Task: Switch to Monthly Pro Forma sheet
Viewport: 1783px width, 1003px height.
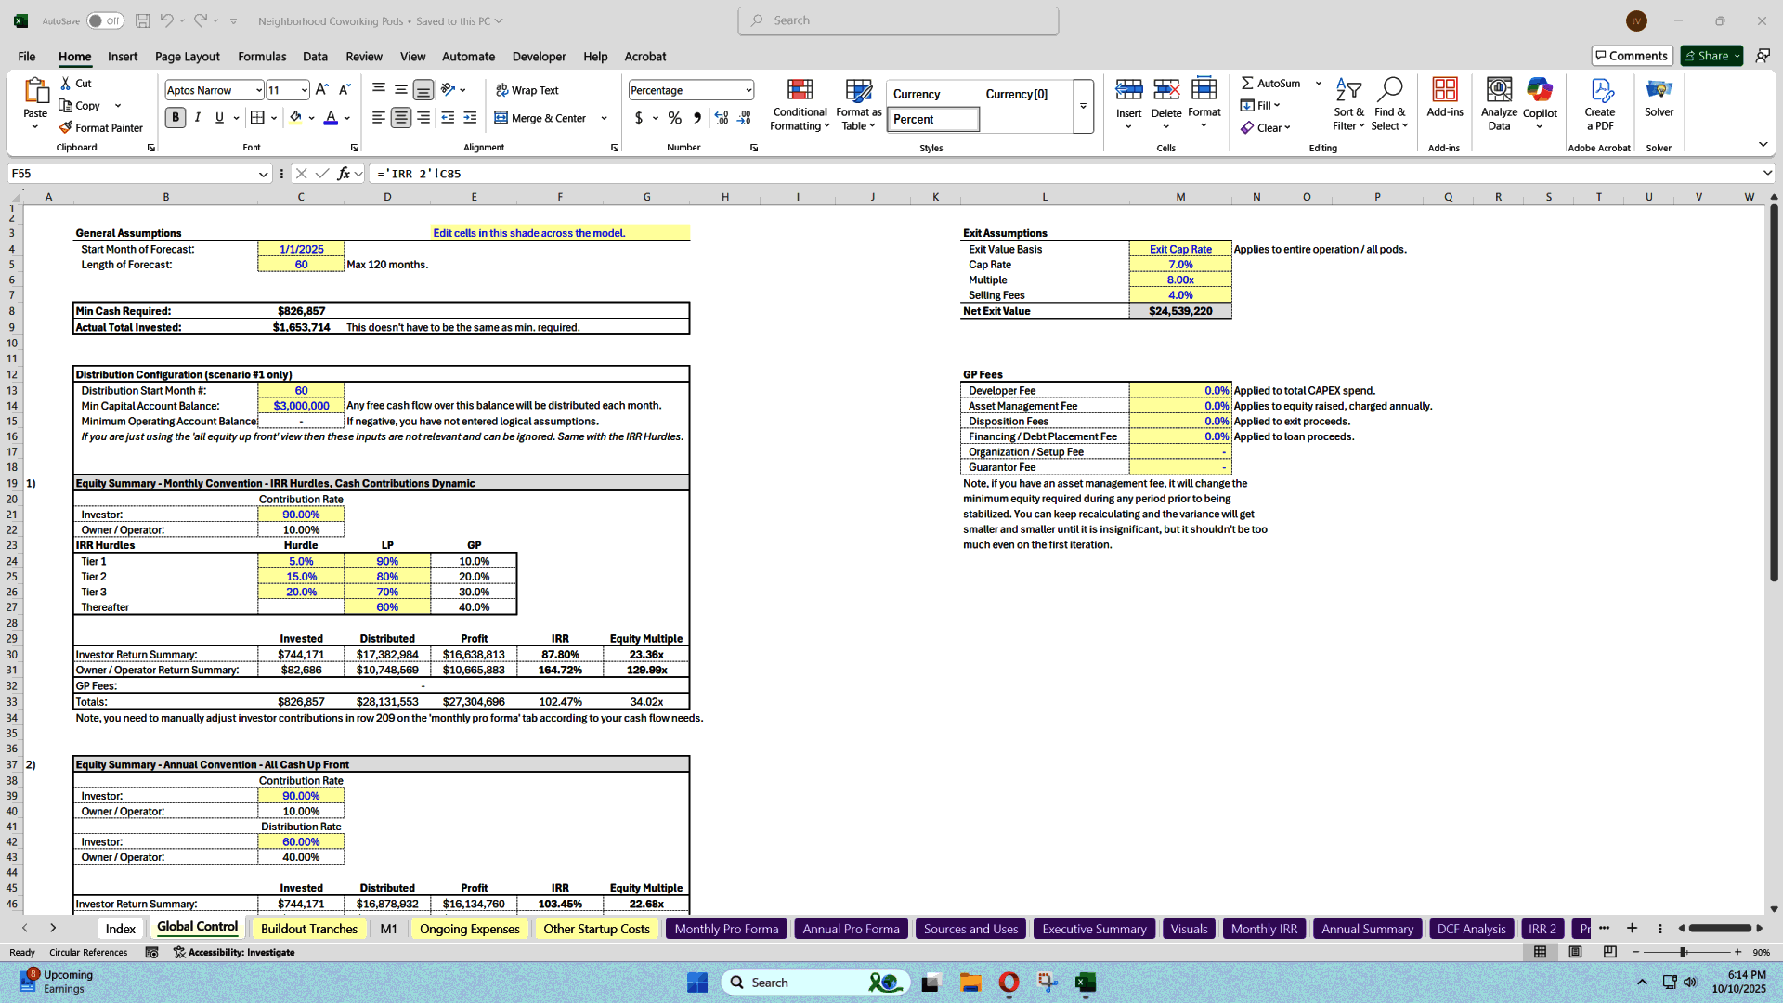Action: point(726,929)
